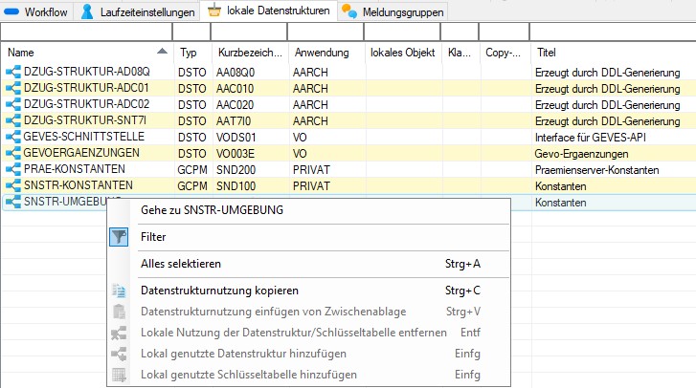Click the Titel column header
696x388 pixels.
point(613,53)
